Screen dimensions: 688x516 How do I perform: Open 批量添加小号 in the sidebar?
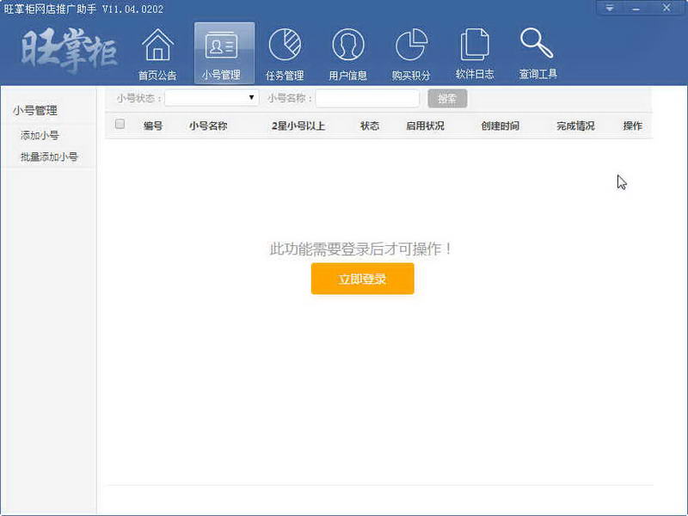click(49, 157)
